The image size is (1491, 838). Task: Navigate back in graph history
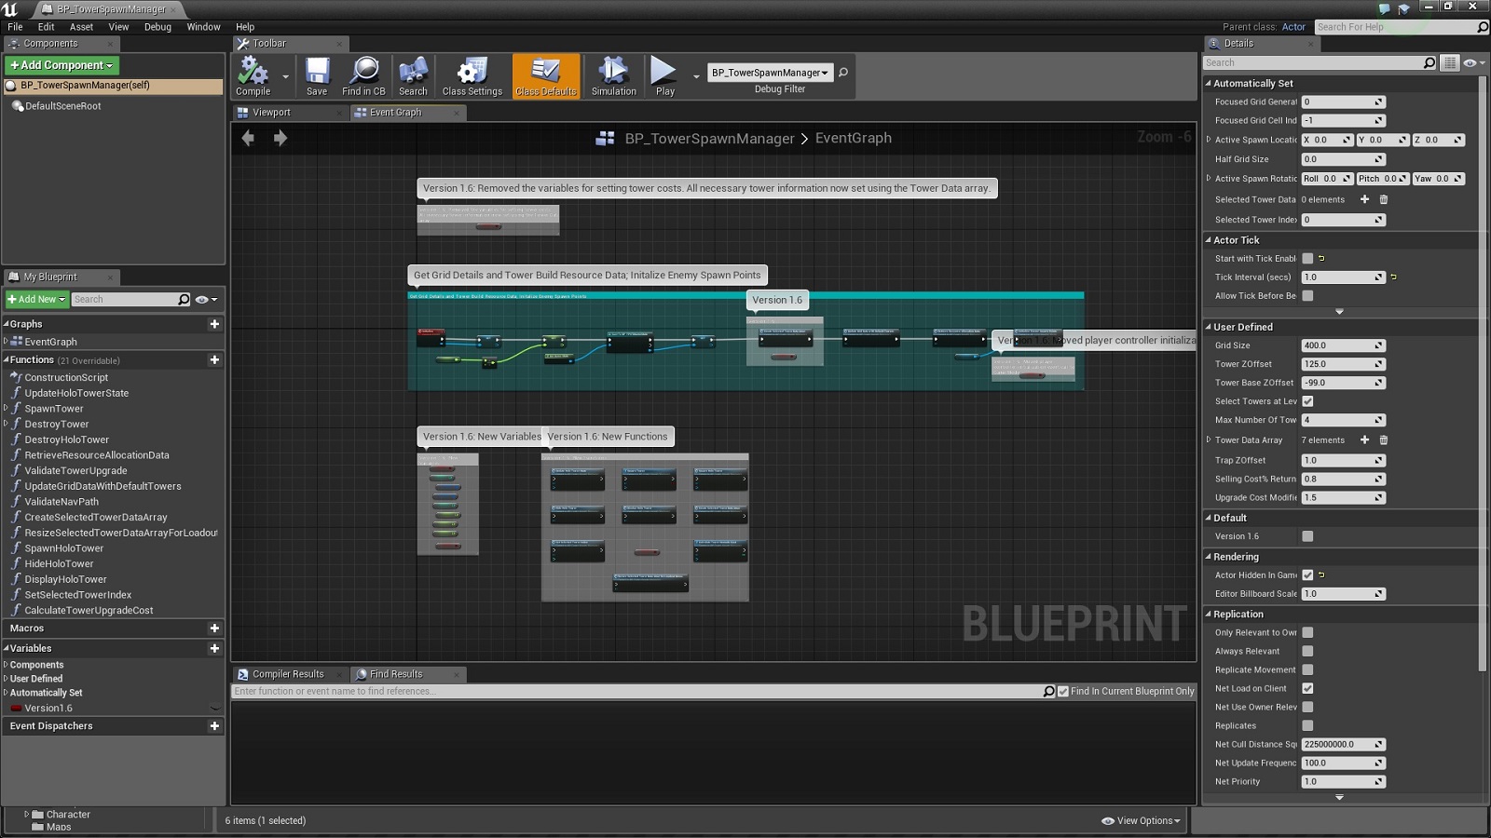pos(248,138)
